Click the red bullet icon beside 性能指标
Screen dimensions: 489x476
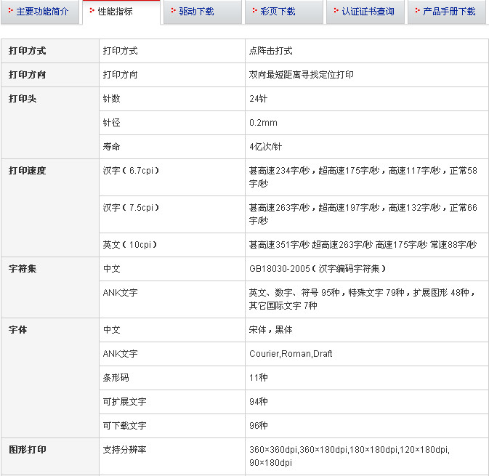(x=92, y=12)
